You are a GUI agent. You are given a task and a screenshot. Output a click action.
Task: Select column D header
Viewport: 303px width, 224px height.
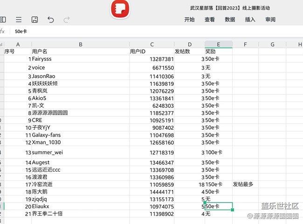coord(190,44)
